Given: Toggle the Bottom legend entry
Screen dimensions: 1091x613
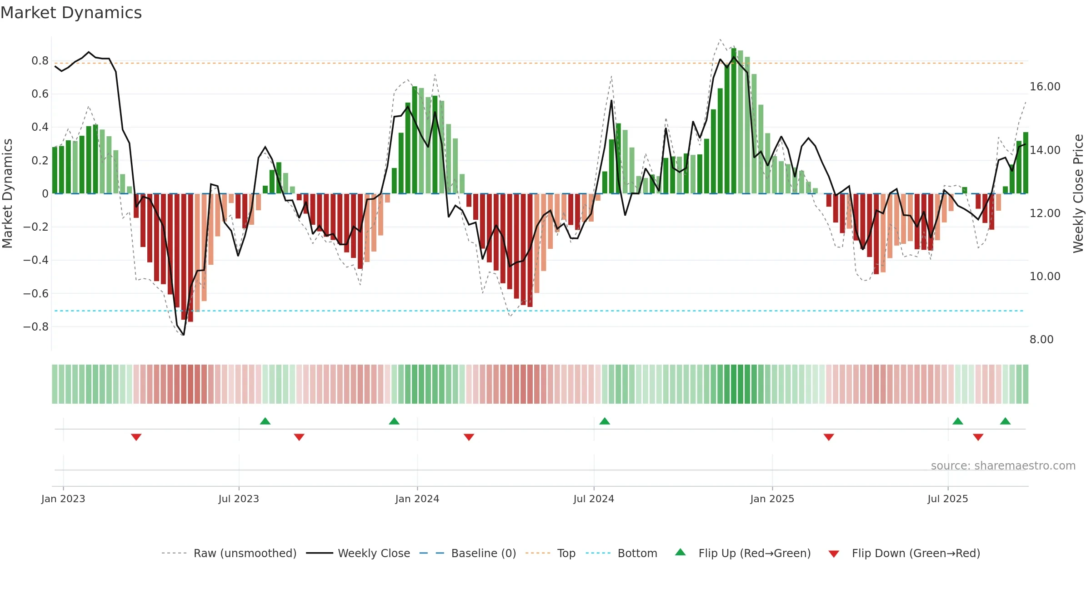Looking at the screenshot, I should [621, 553].
